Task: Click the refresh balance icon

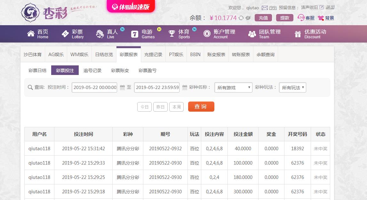Action: [241, 18]
